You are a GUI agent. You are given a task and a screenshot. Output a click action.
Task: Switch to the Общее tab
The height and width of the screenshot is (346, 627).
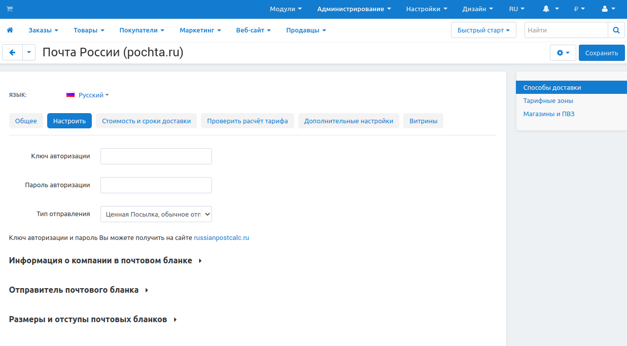pyautogui.click(x=26, y=121)
